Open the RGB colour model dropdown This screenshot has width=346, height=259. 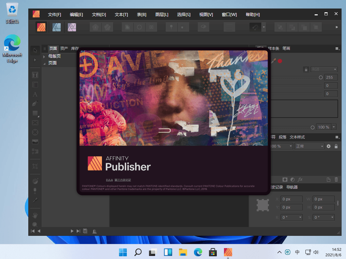324,69
